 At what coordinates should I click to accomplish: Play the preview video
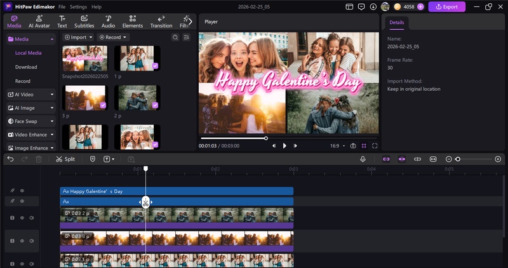(284, 146)
